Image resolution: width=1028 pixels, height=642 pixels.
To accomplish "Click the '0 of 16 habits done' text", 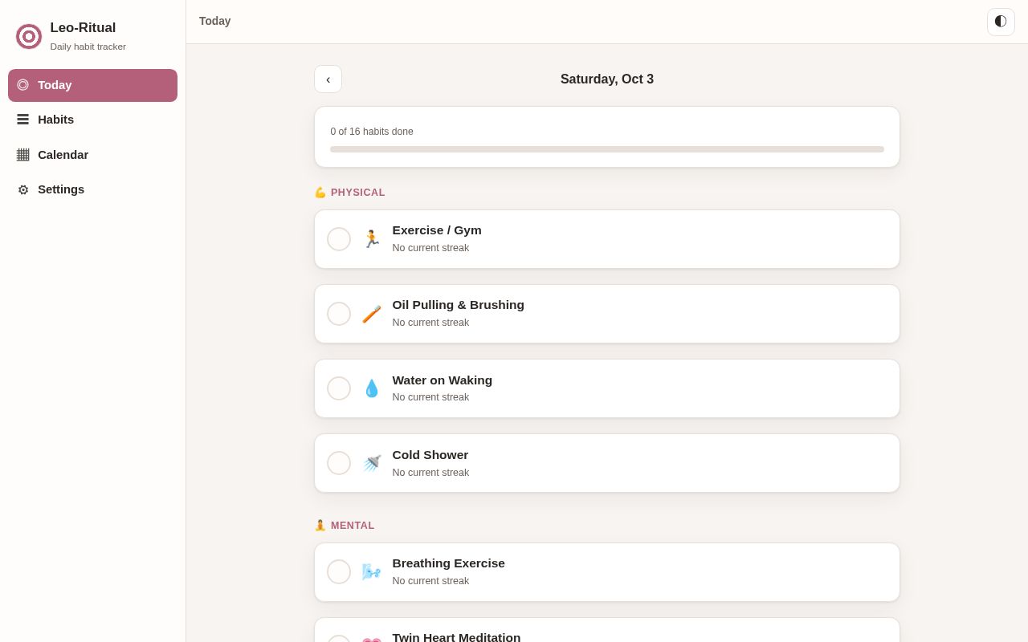I will (372, 132).
